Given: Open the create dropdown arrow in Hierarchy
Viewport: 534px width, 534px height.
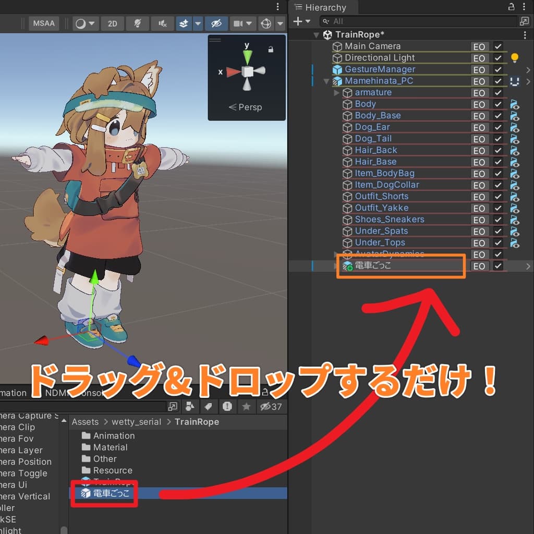Looking at the screenshot, I should (308, 21).
